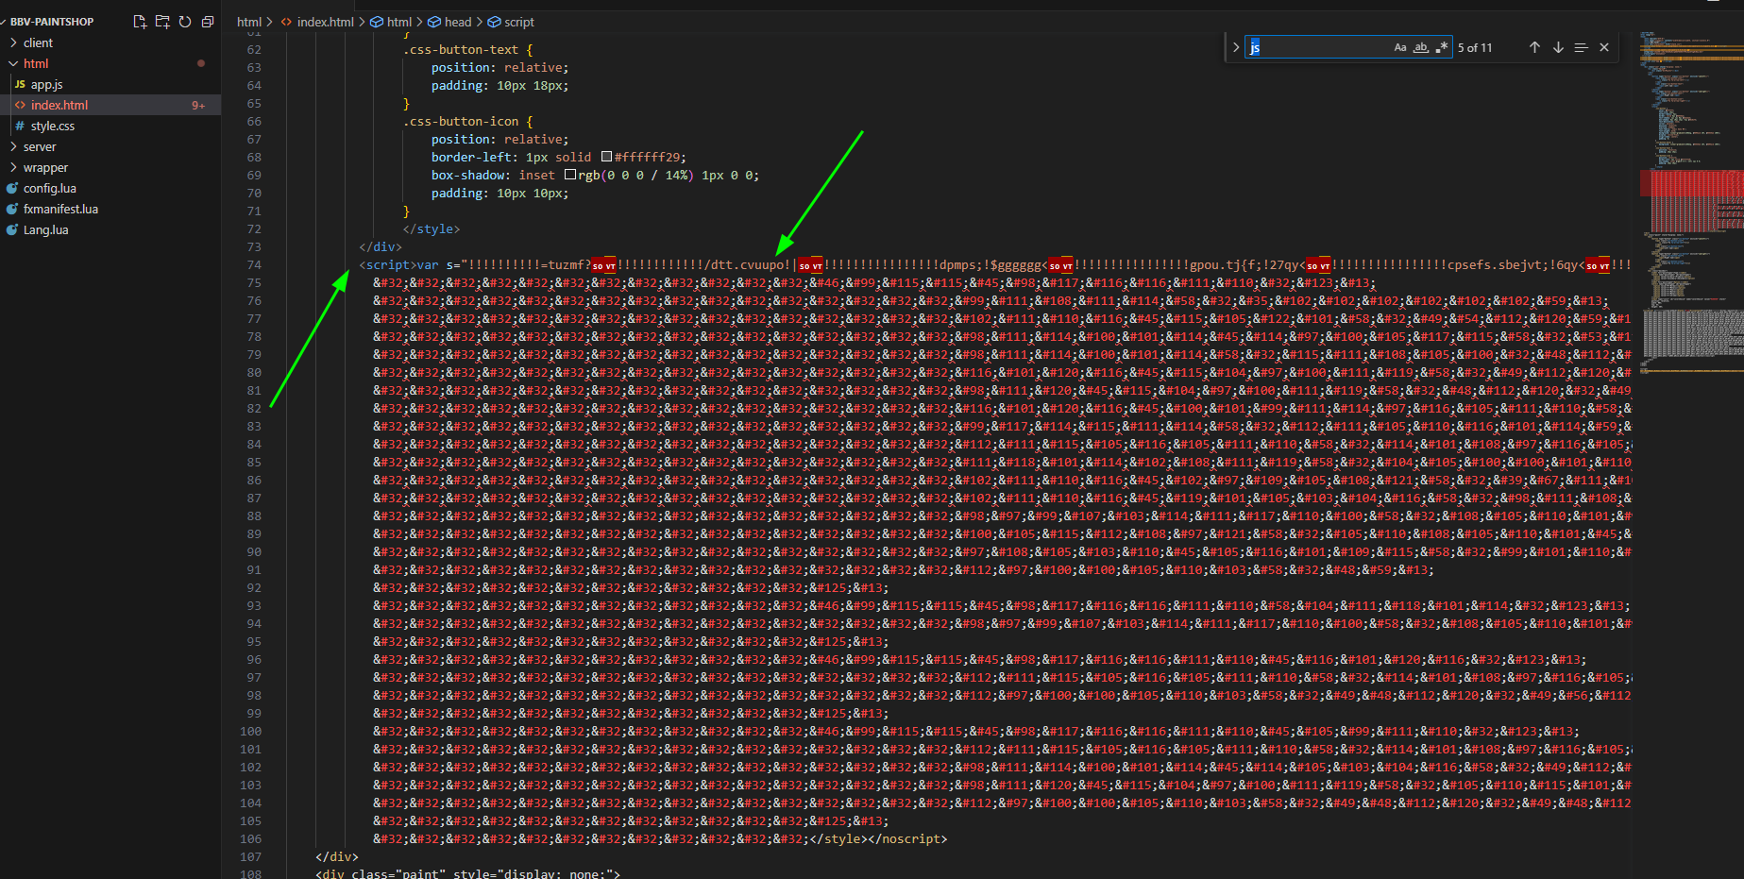The height and width of the screenshot is (879, 1744).
Task: Expand the server folder
Action: tap(40, 146)
